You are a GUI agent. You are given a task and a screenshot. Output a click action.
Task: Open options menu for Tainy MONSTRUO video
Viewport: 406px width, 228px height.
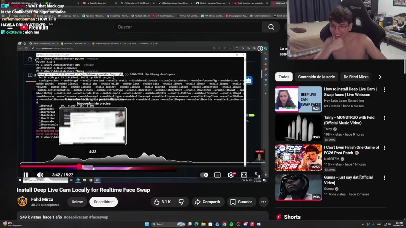384,118
